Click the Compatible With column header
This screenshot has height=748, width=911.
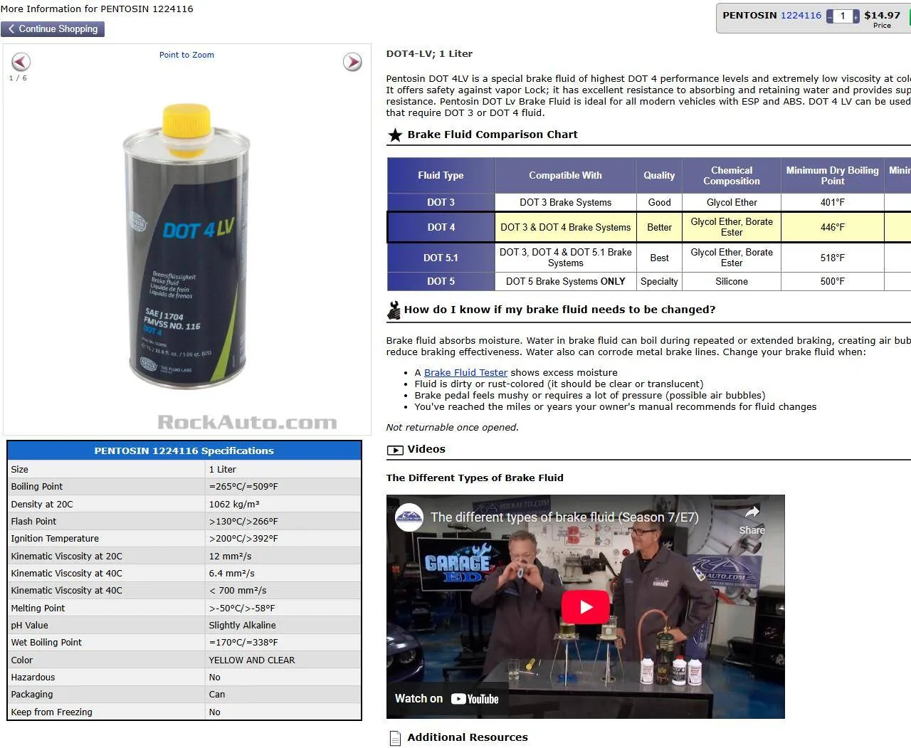pos(565,175)
